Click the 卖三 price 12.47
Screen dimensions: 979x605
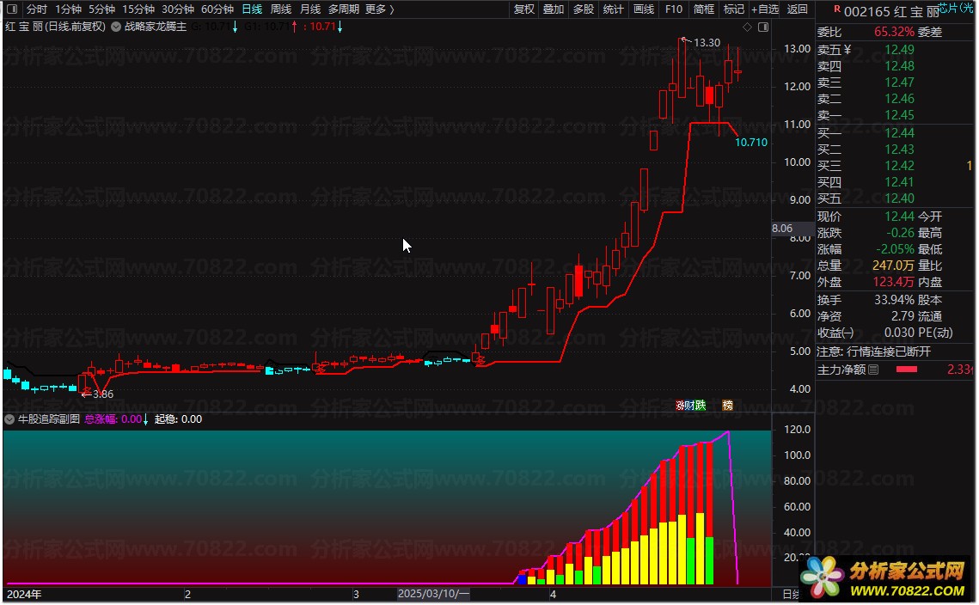[x=899, y=82]
